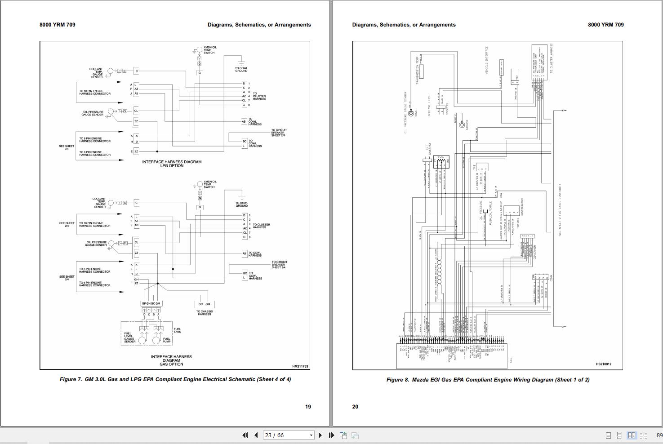Click the left page header '8000 YRM 709'
Screen dimensions: 663x444
coord(57,25)
